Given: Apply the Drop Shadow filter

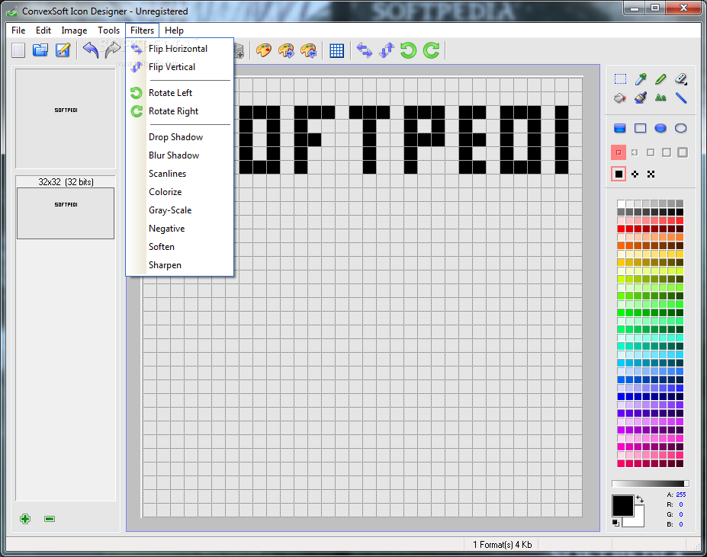Looking at the screenshot, I should [180, 137].
